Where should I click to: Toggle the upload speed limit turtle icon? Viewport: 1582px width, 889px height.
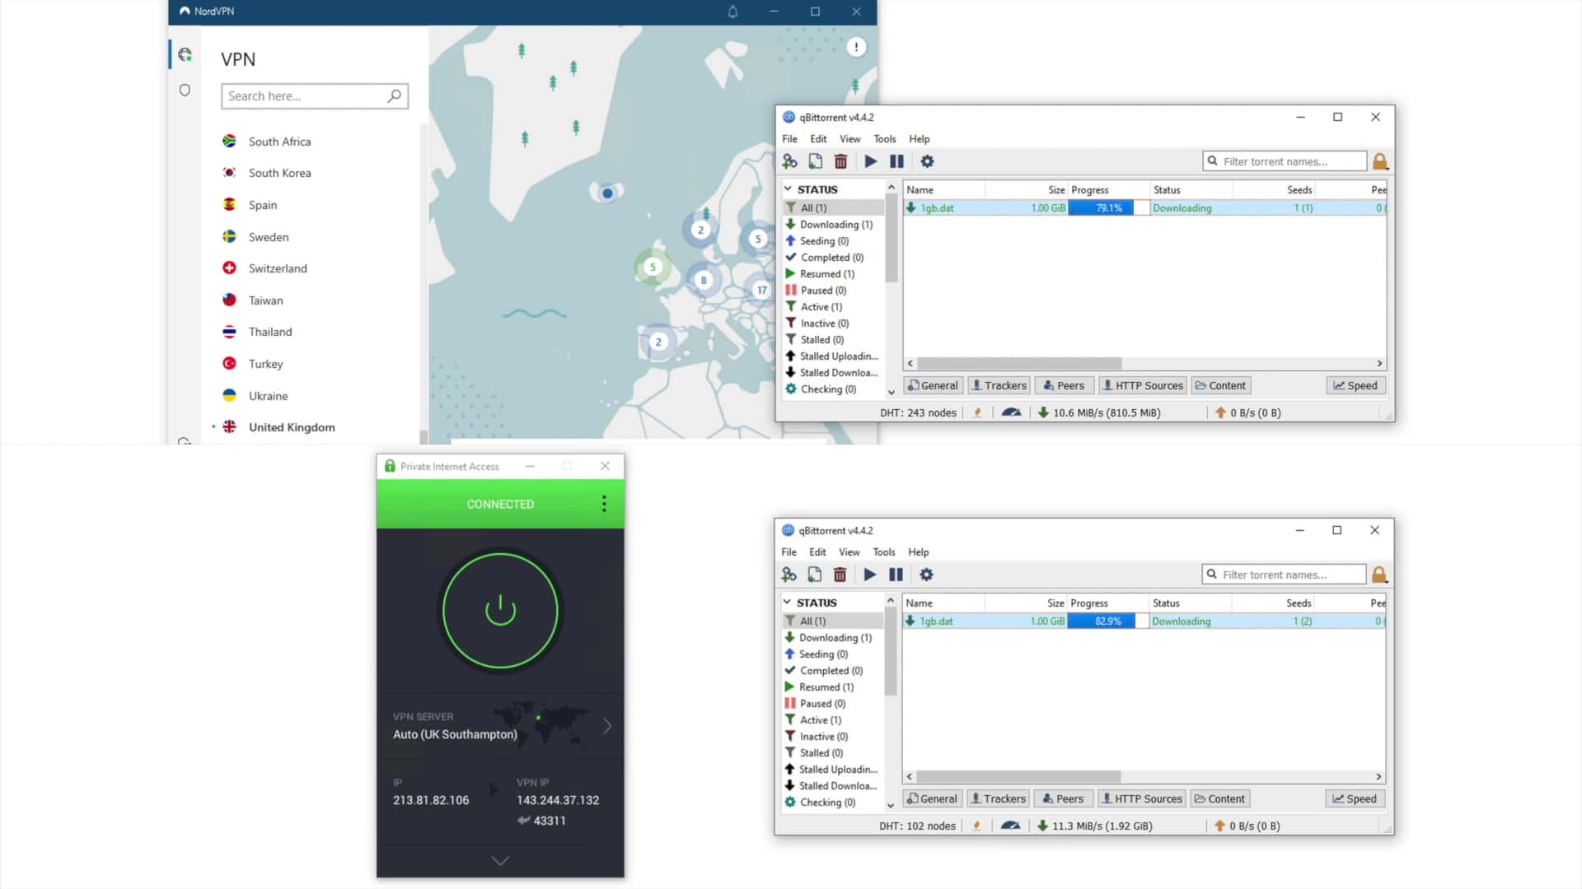[1011, 412]
